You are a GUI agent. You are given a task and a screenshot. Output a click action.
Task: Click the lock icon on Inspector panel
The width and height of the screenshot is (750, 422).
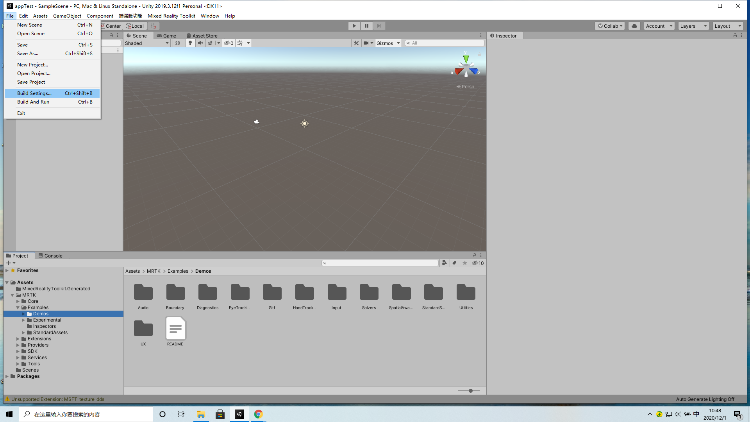pos(735,35)
